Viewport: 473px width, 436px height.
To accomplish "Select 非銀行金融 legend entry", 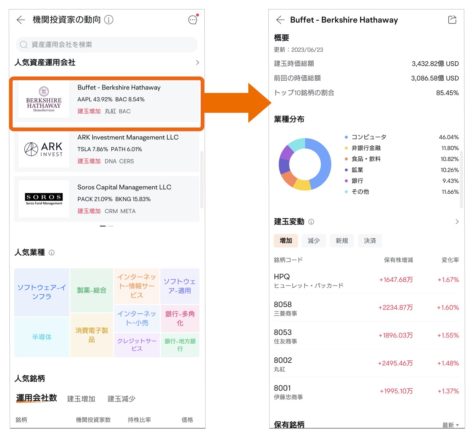I will click(401, 148).
